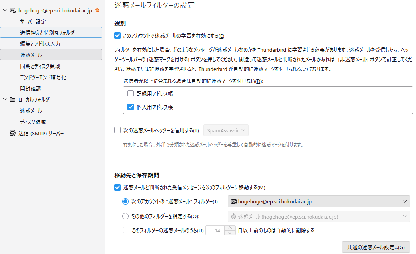Viewport: 416px width, 254px height.
Task: Click the days number field showing 14
Action: click(x=215, y=230)
